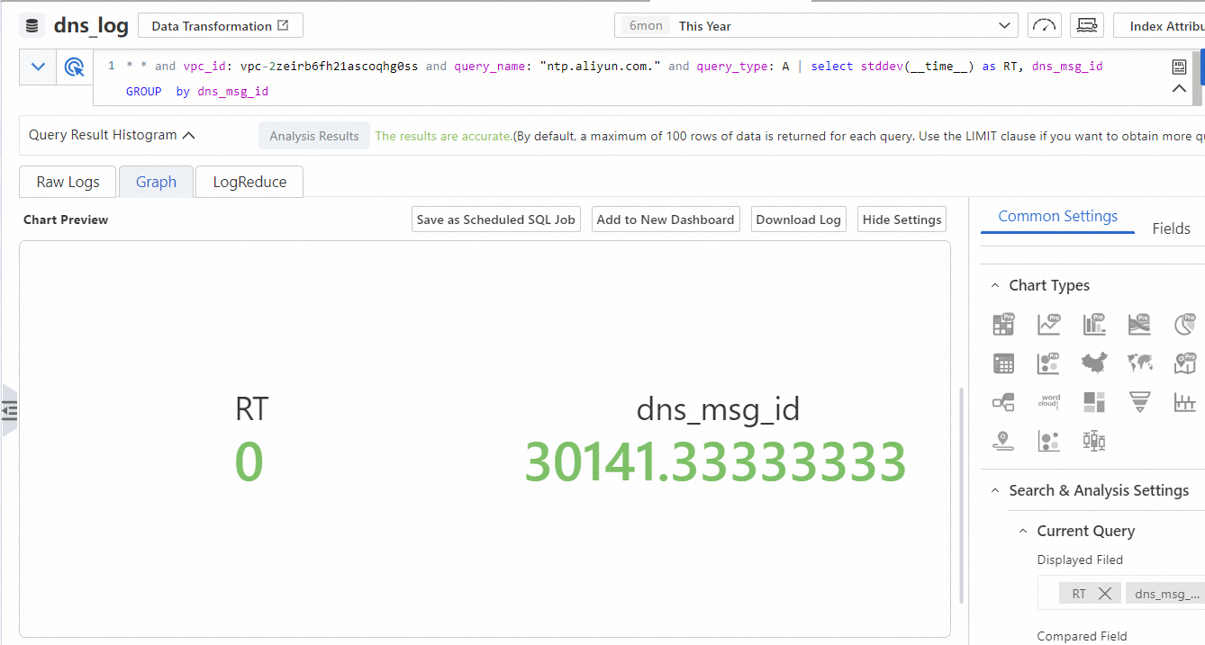This screenshot has width=1205, height=645.
Task: Click Add to New Dashboard
Action: pyautogui.click(x=666, y=219)
